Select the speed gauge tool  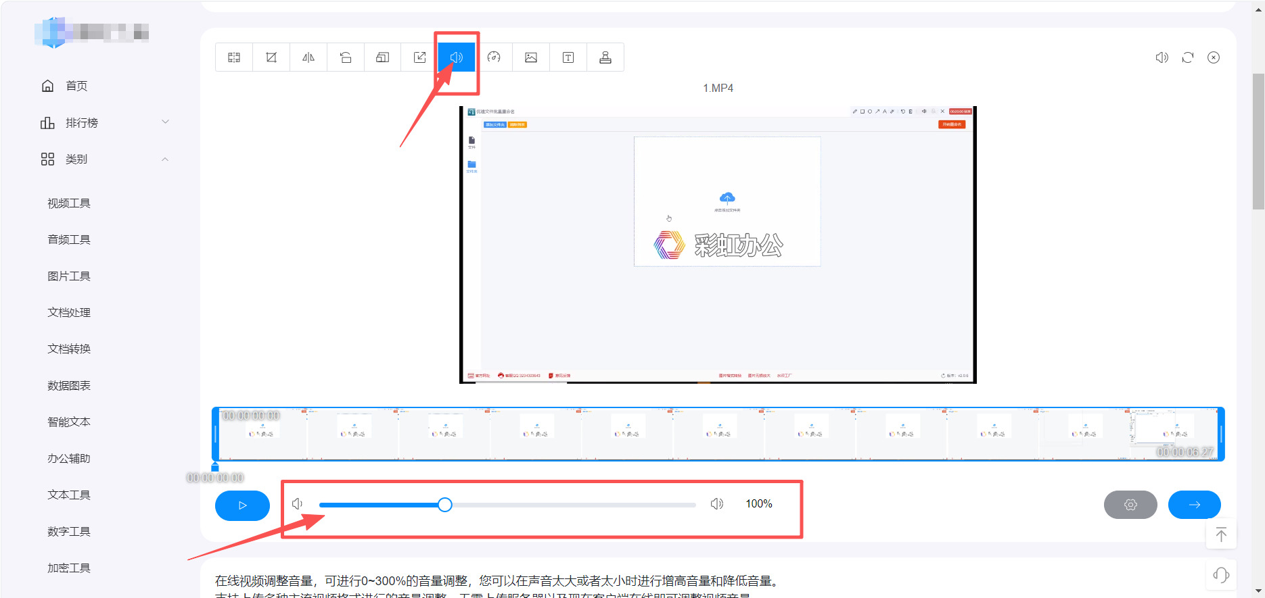(494, 57)
